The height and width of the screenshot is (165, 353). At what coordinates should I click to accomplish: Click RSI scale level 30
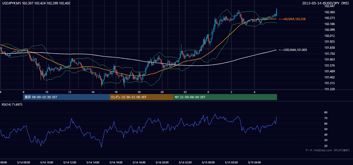(x=326, y=140)
